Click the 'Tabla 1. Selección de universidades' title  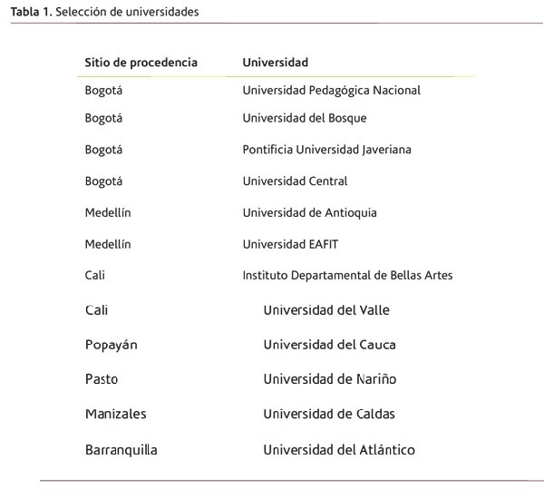point(104,12)
